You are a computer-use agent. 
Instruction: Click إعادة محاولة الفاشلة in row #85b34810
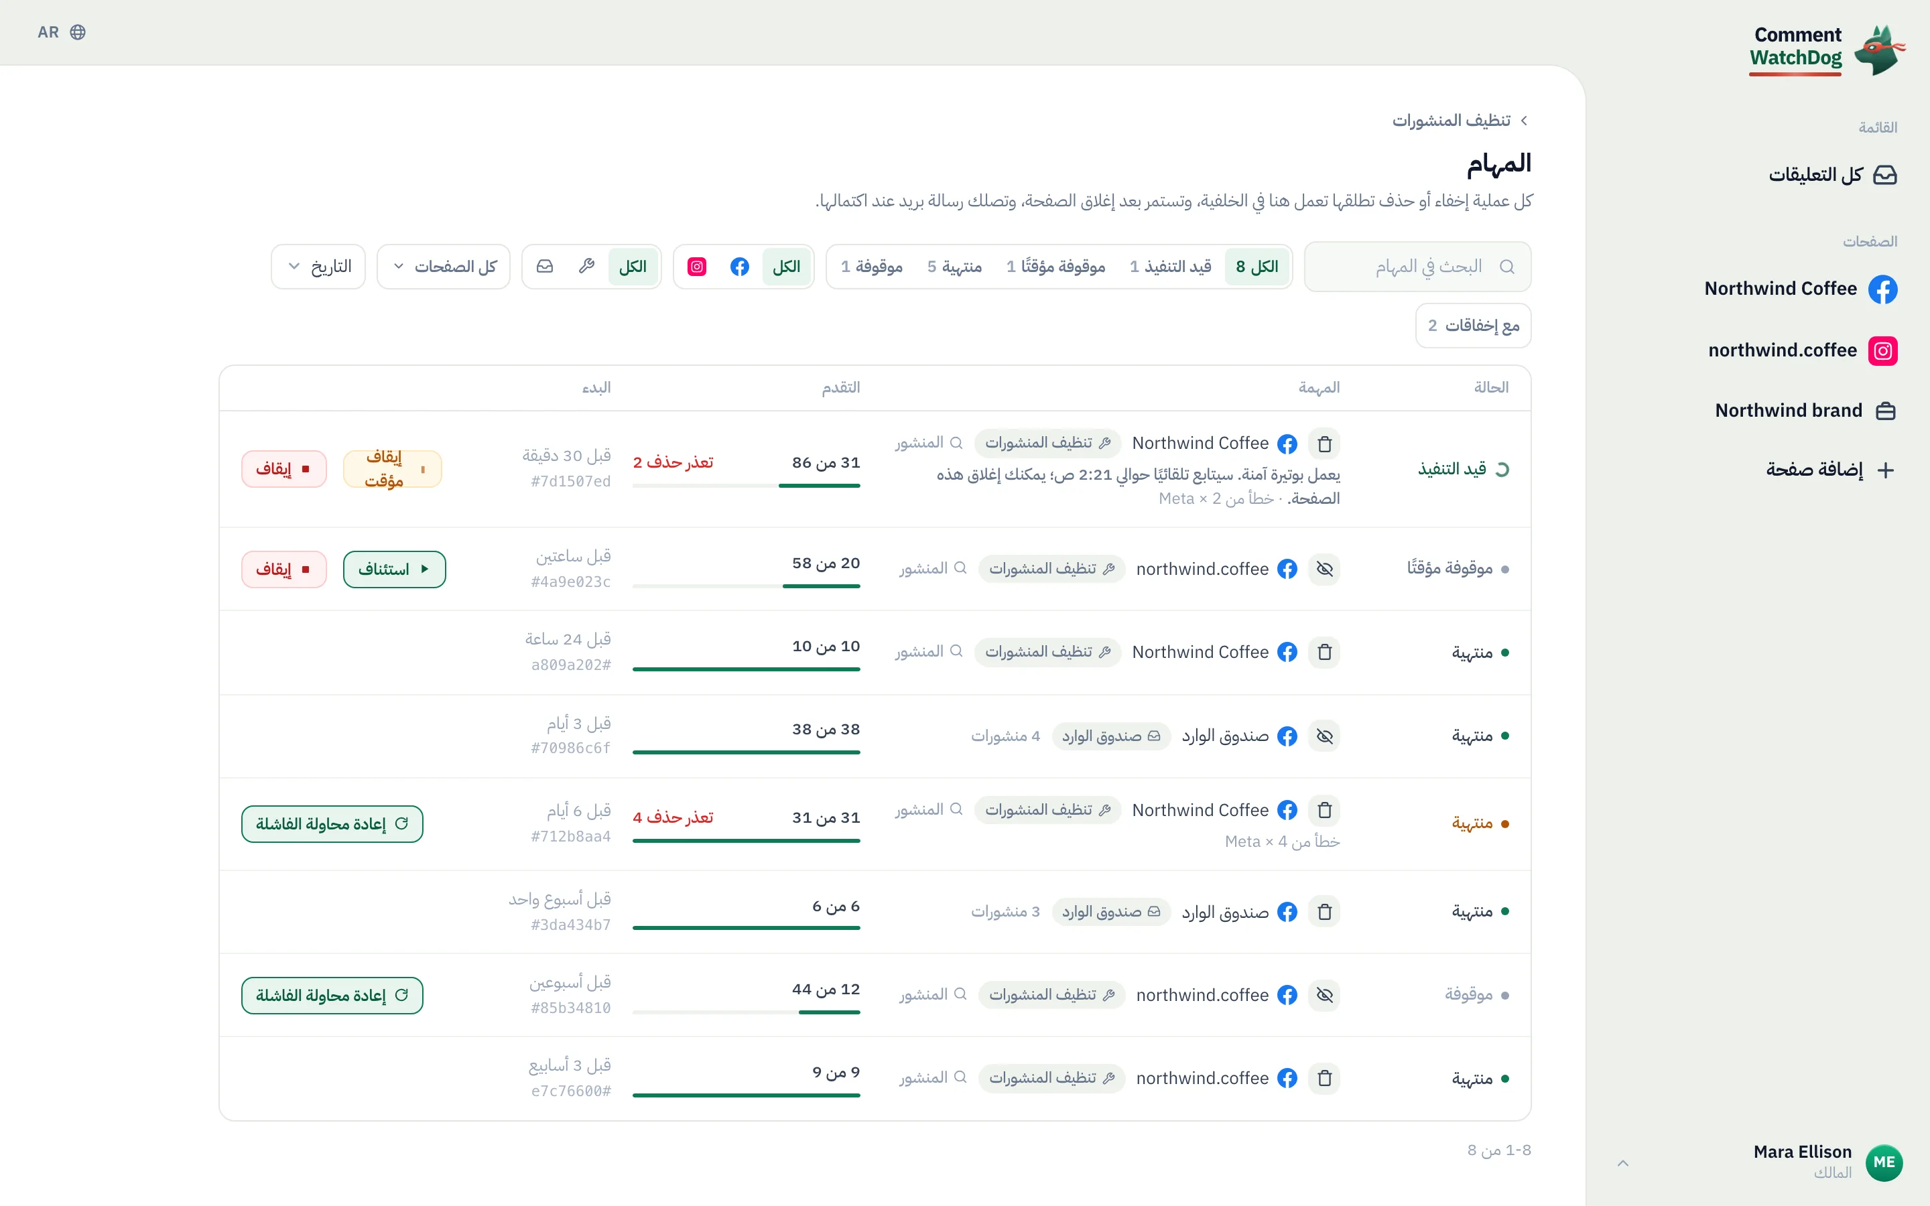click(x=332, y=996)
